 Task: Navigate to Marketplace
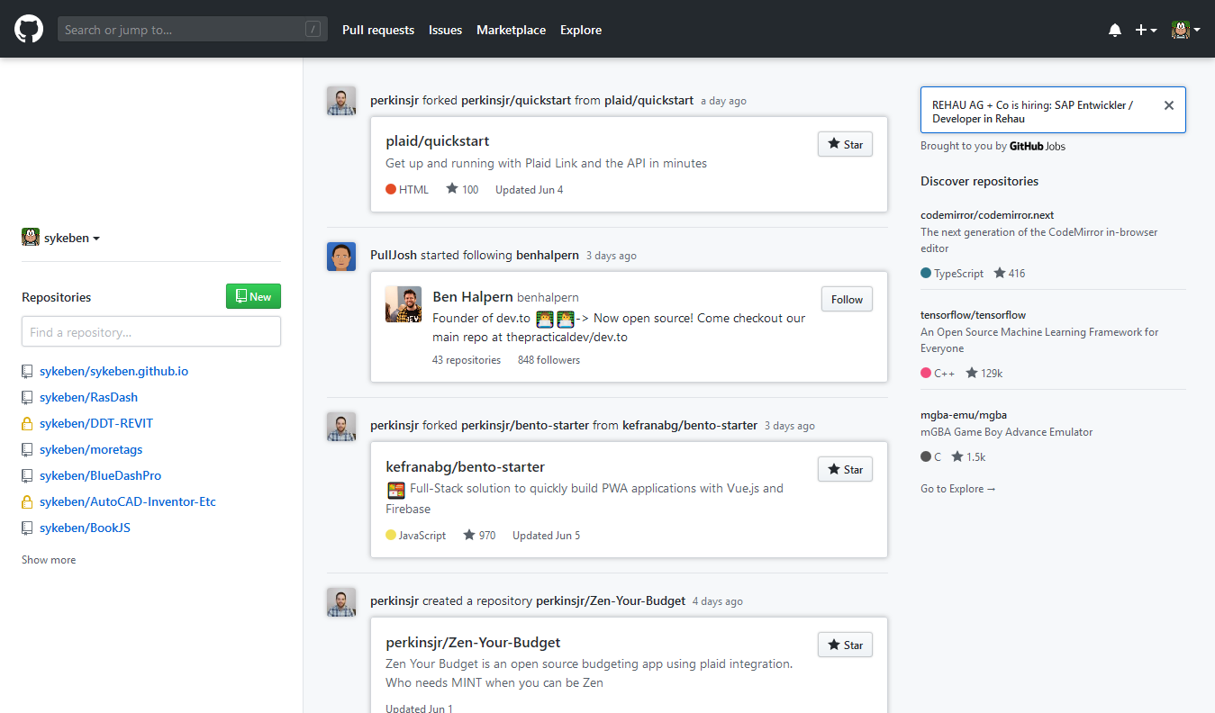coord(511,30)
